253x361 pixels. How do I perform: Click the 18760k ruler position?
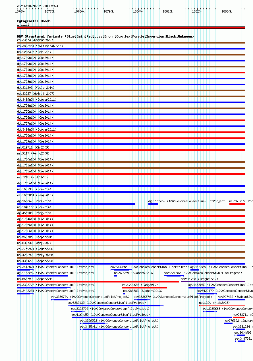pos(20,11)
